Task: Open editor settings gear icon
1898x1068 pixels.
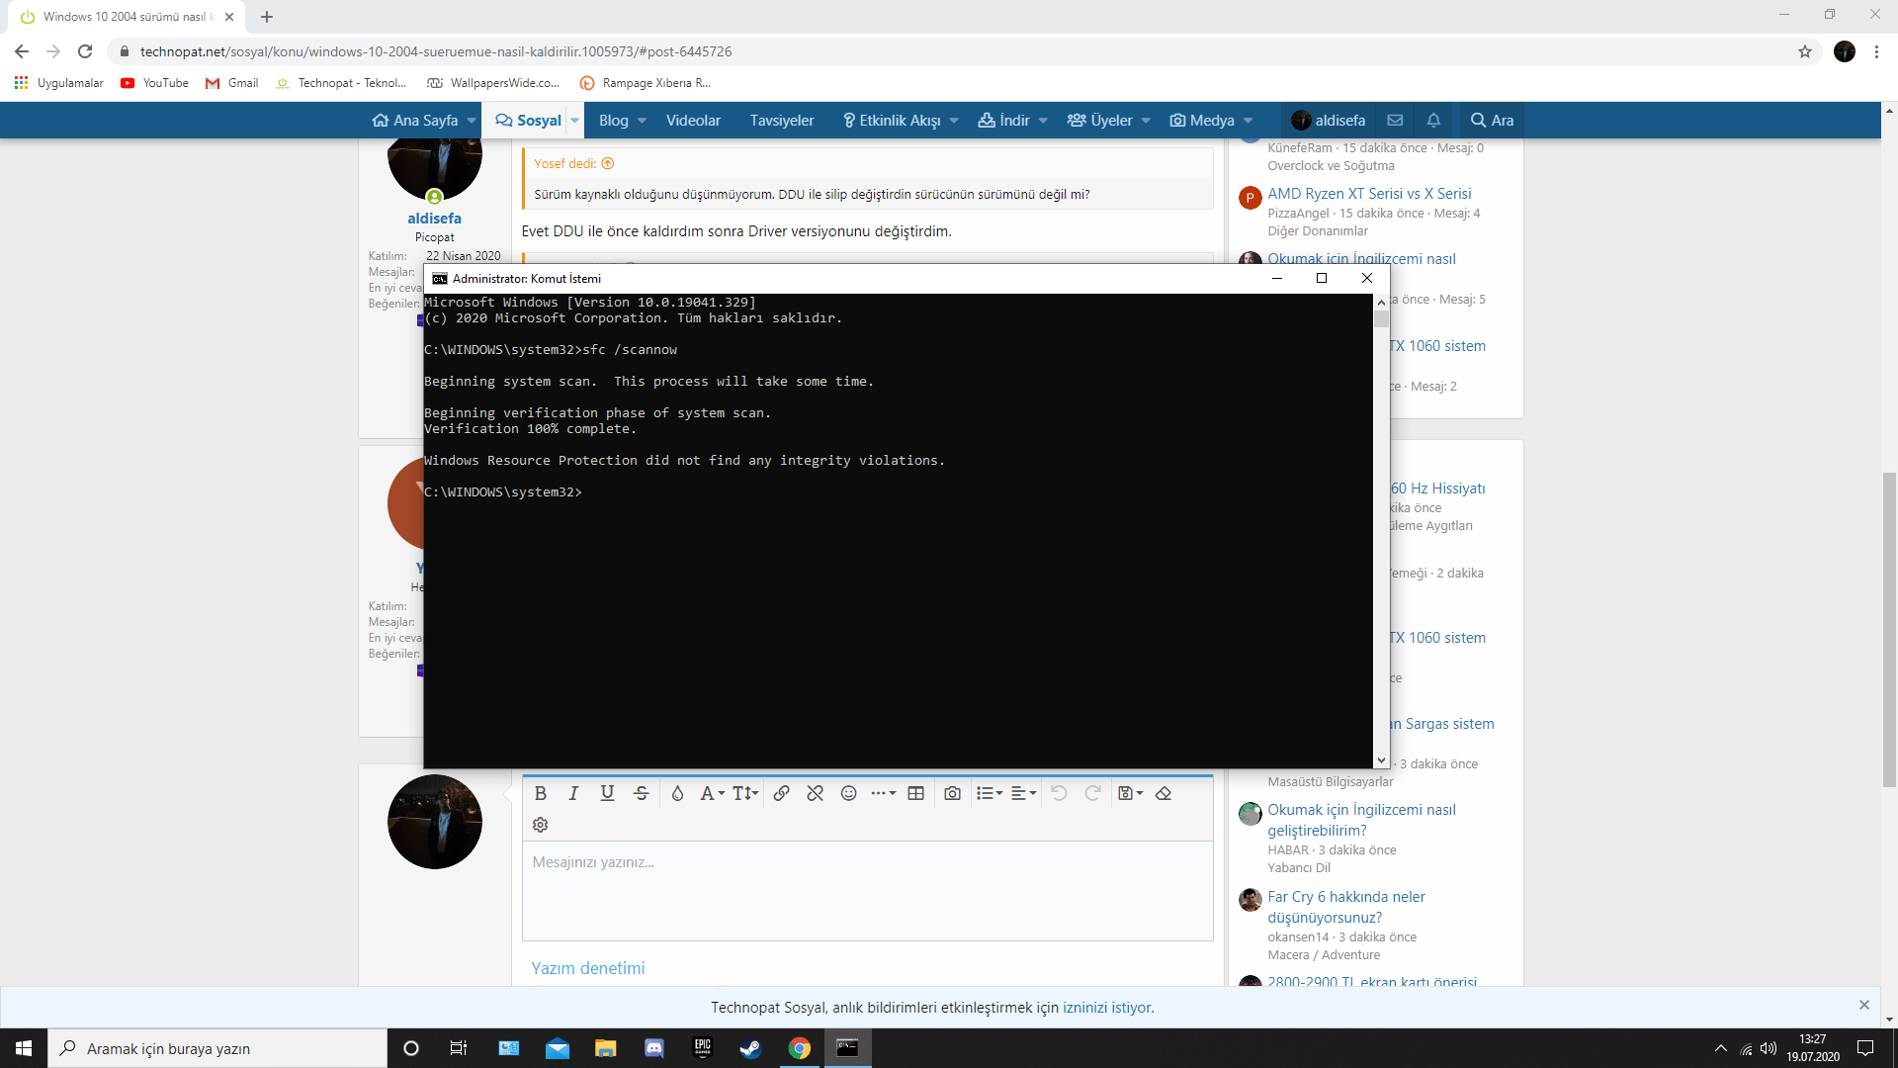Action: [540, 825]
